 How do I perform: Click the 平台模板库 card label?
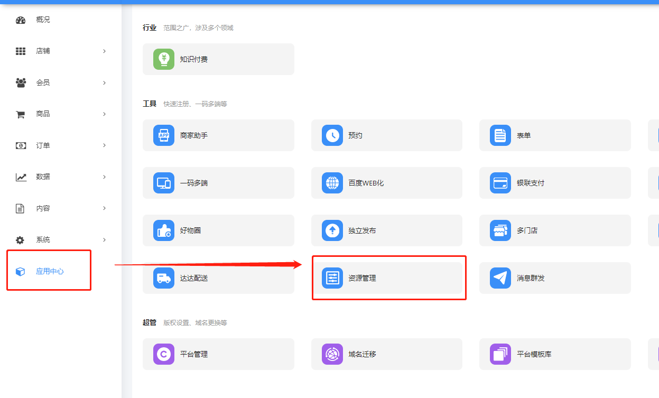coord(534,354)
